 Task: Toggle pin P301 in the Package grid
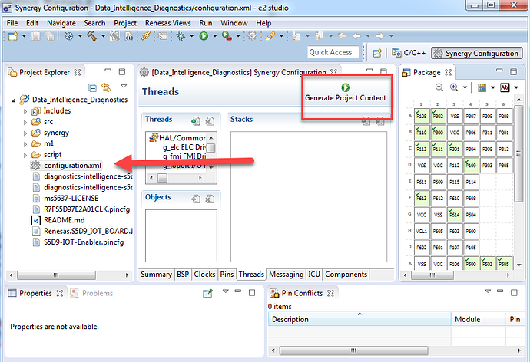pyautogui.click(x=454, y=149)
